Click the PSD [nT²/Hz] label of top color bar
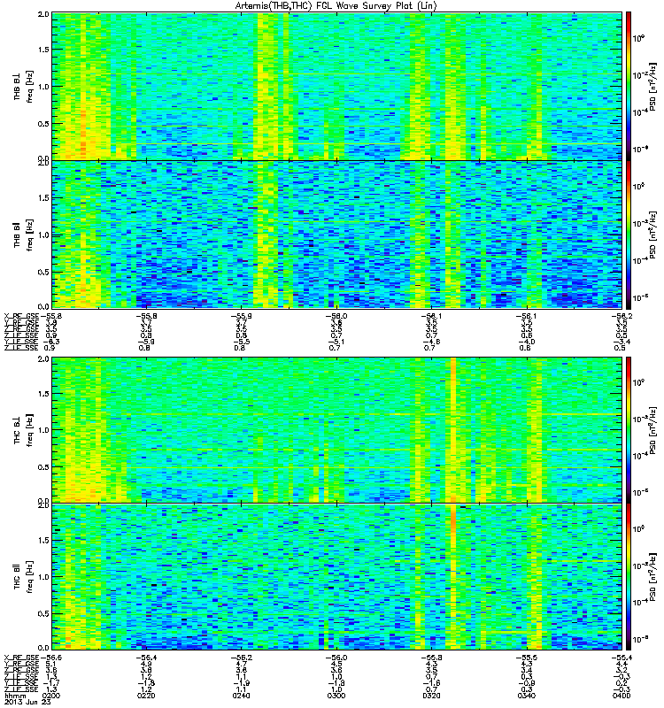 pos(653,88)
